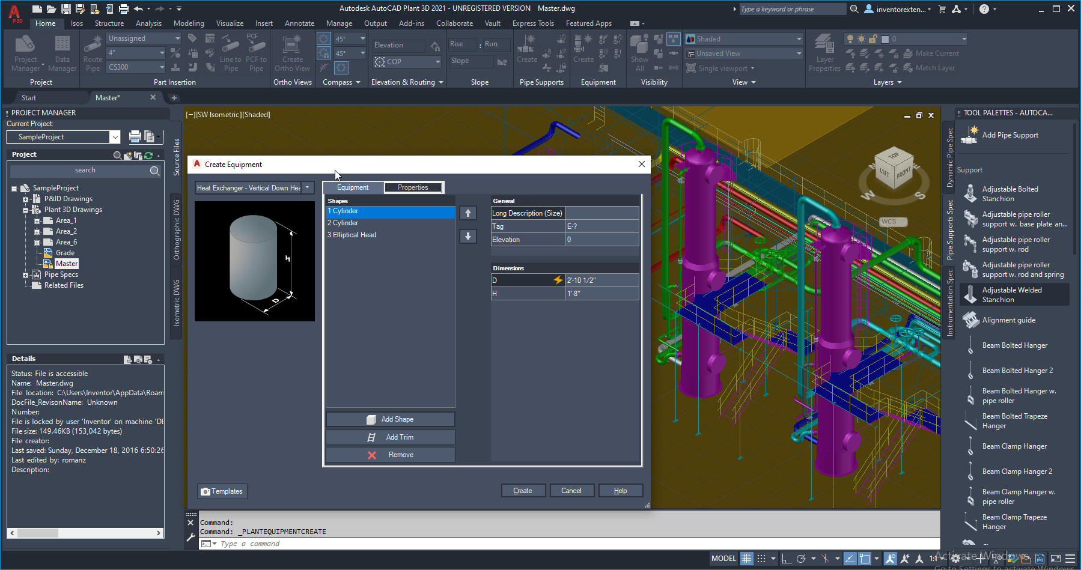Click the Match Layer button
The image size is (1081, 570).
[929, 68]
